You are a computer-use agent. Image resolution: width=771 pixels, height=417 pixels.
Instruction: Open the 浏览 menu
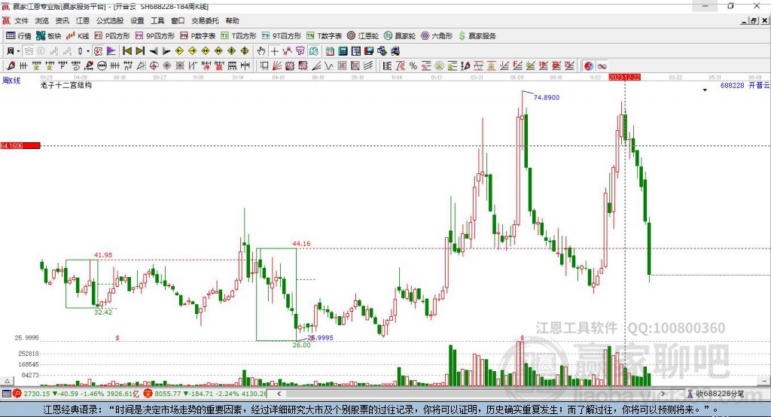click(42, 20)
